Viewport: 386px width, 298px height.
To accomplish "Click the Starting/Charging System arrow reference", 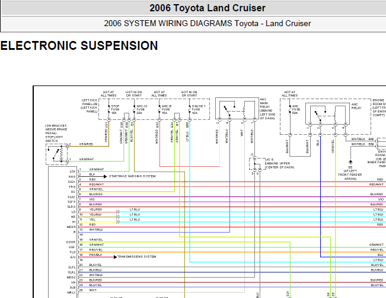I will (x=132, y=176).
